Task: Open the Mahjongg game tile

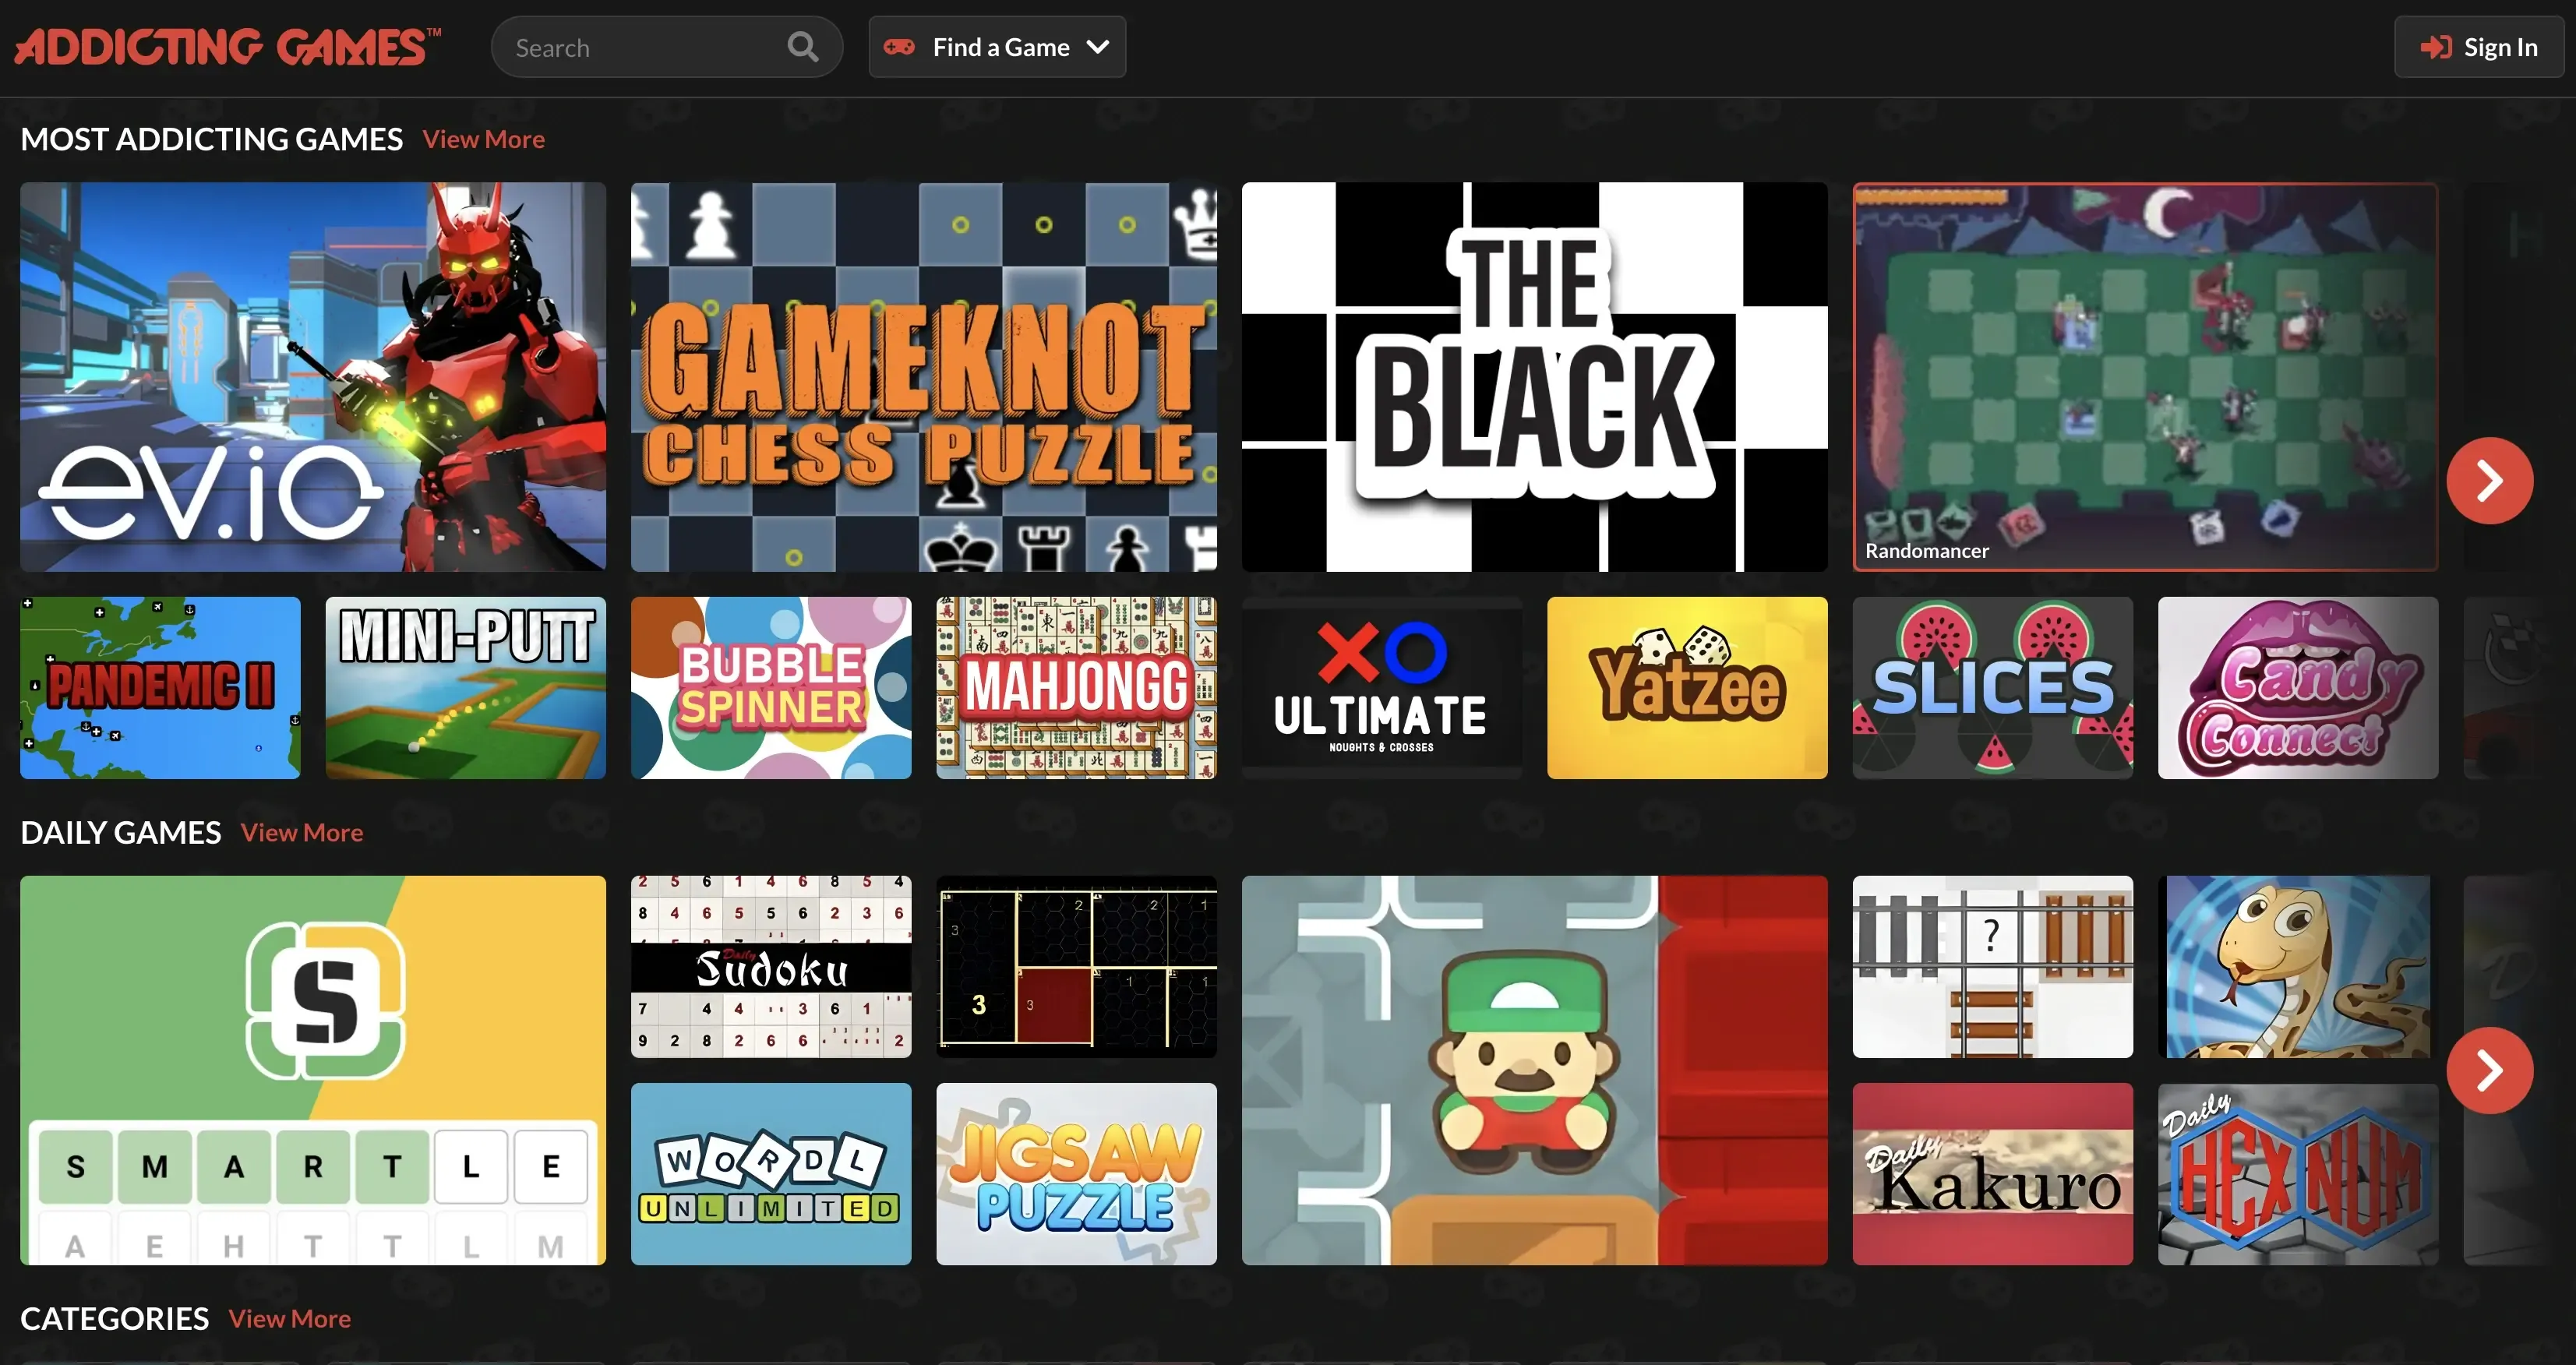Action: click(1076, 688)
